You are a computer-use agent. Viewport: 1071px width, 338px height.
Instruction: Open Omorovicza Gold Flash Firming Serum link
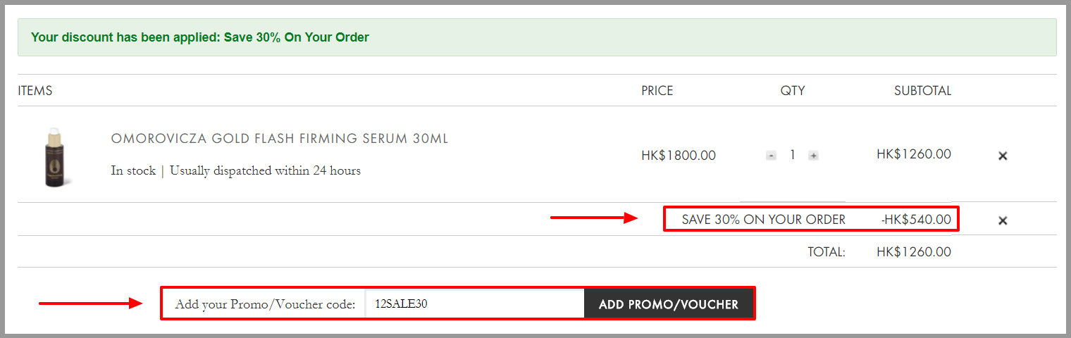[280, 139]
